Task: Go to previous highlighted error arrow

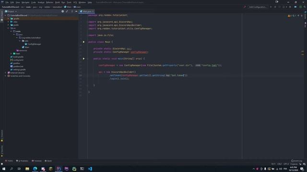Action: pyautogui.click(x=298, y=16)
